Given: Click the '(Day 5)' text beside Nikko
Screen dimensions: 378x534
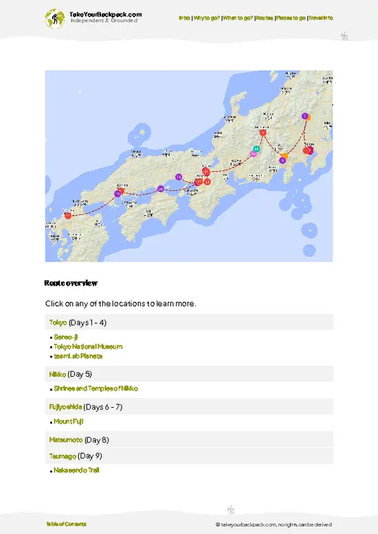Looking at the screenshot, I should (80, 374).
